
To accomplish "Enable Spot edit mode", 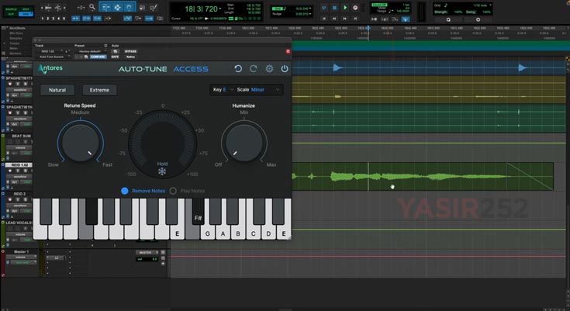I will (26, 9).
